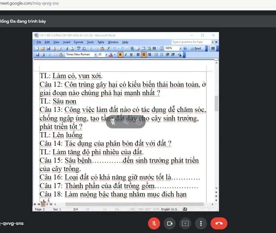Activate the Format Painter brush
276x233 pixels.
[x=108, y=48]
